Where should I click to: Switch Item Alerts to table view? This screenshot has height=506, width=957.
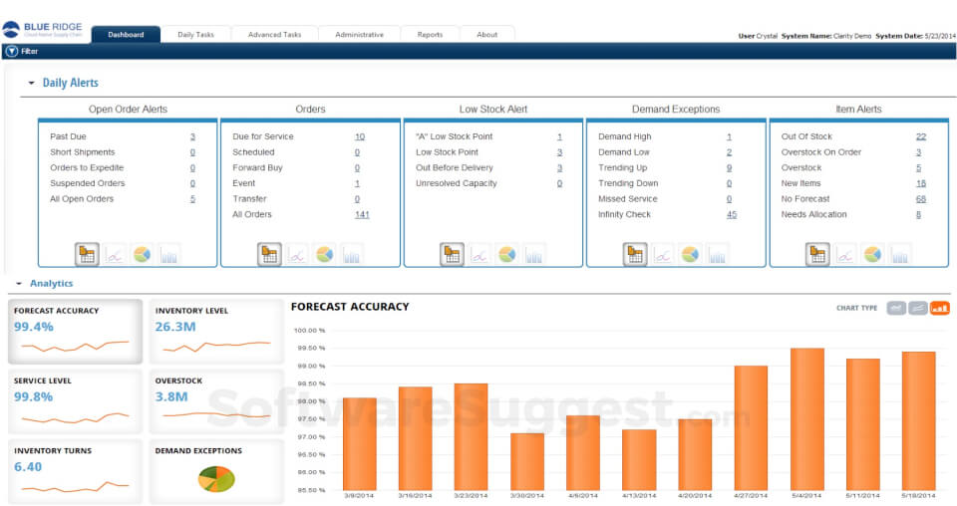pos(817,254)
